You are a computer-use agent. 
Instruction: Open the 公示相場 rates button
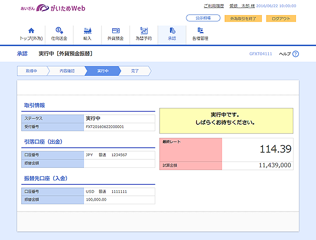[x=203, y=18]
